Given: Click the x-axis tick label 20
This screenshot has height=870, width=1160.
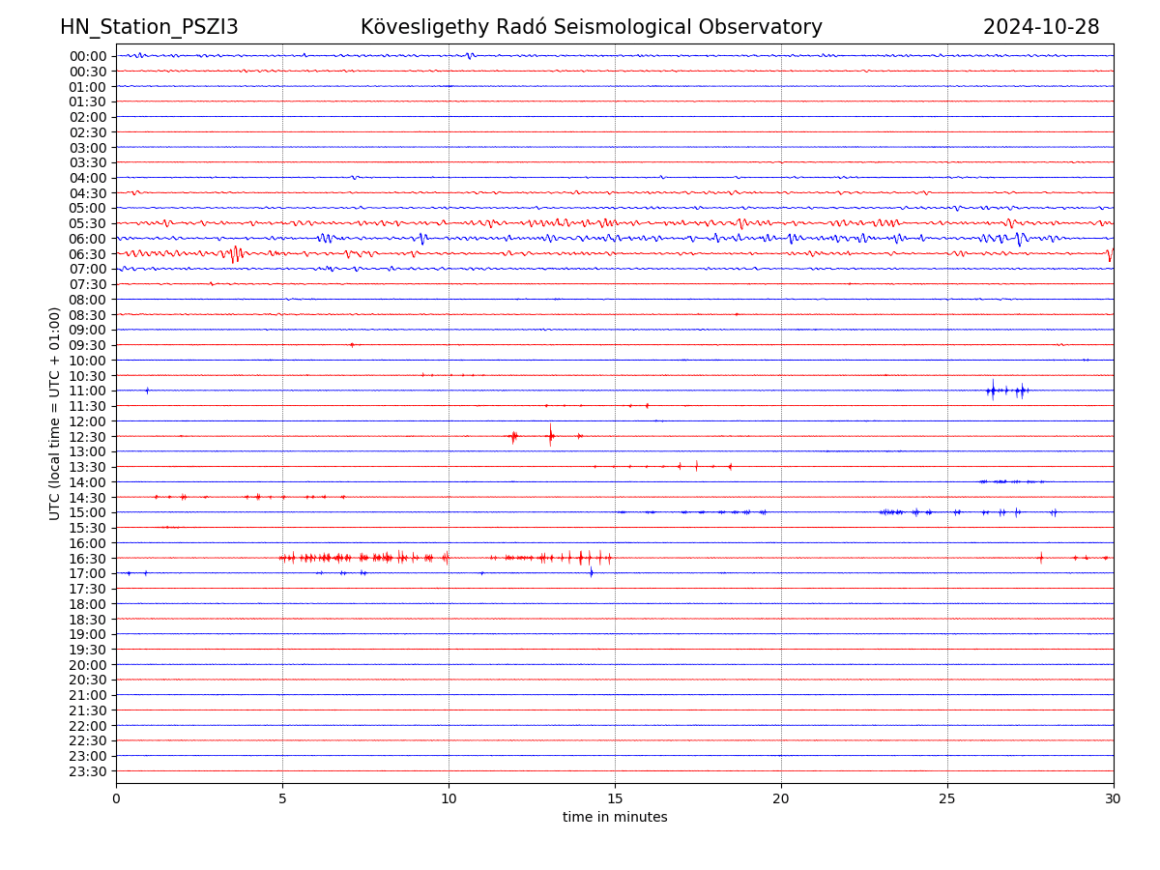Looking at the screenshot, I should [x=781, y=798].
